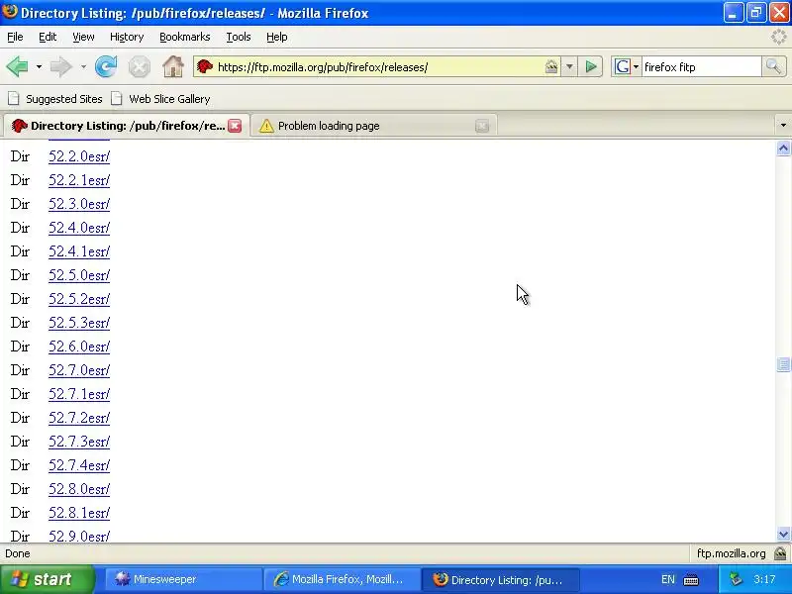Switch to the Problem loading page tab
Image resolution: width=792 pixels, height=594 pixels.
coord(366,126)
